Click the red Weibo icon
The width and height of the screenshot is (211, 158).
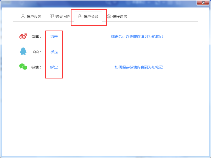click(x=23, y=36)
